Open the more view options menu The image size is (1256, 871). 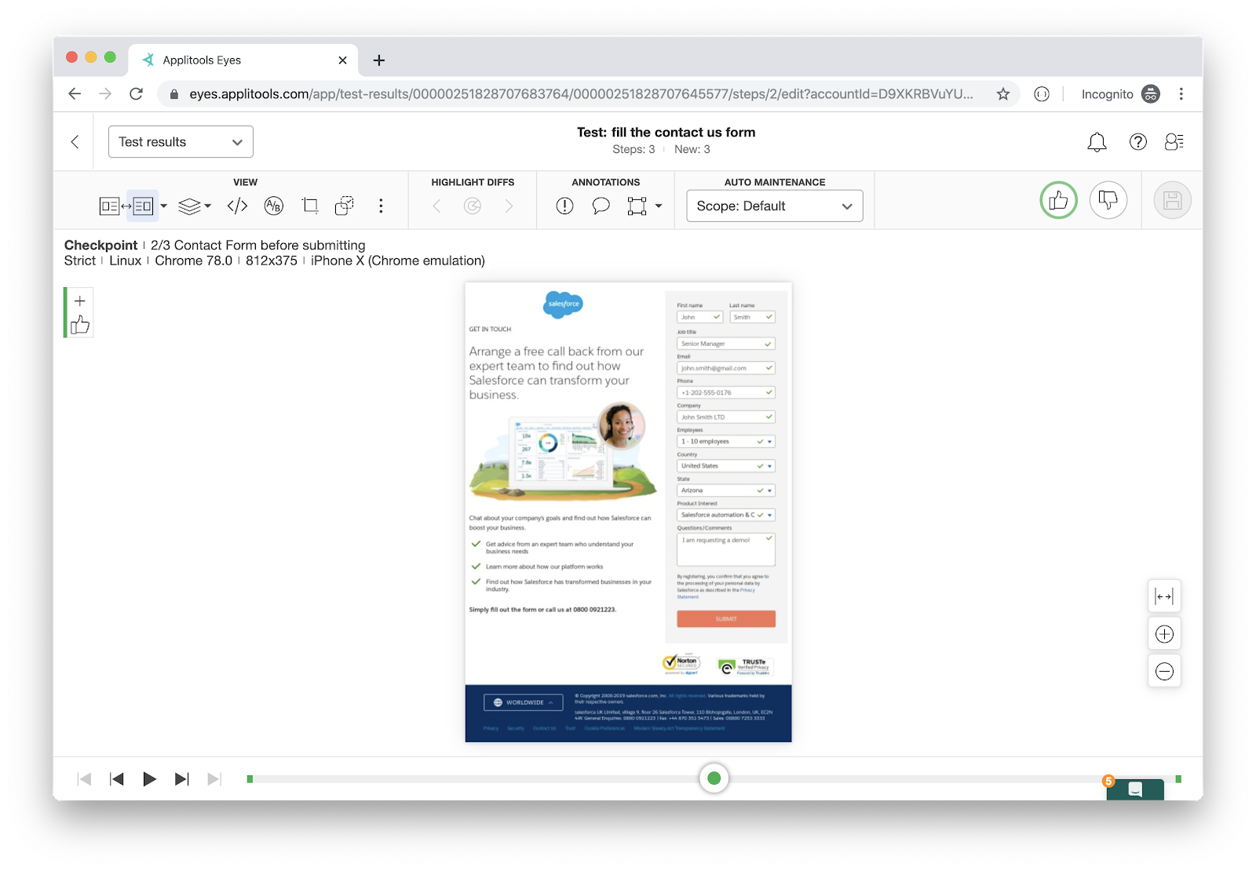(381, 206)
